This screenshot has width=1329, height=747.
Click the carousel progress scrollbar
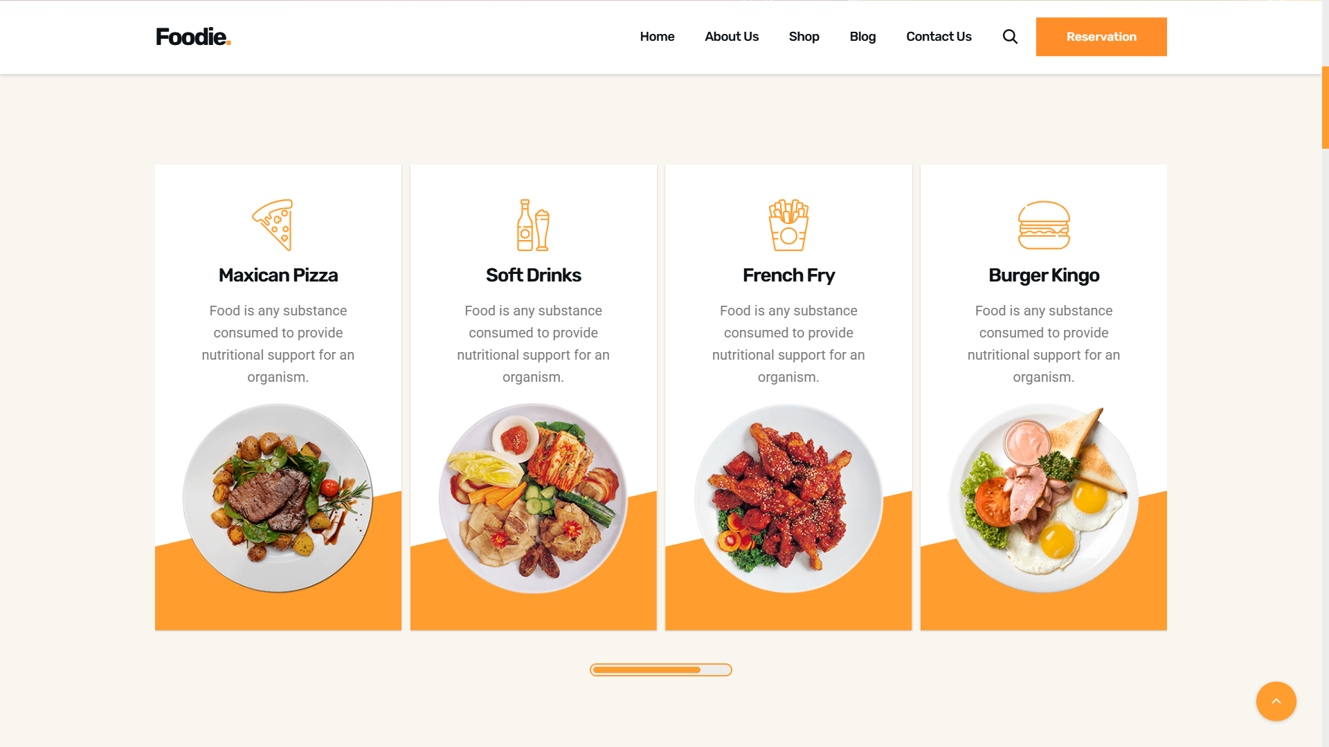(x=661, y=670)
